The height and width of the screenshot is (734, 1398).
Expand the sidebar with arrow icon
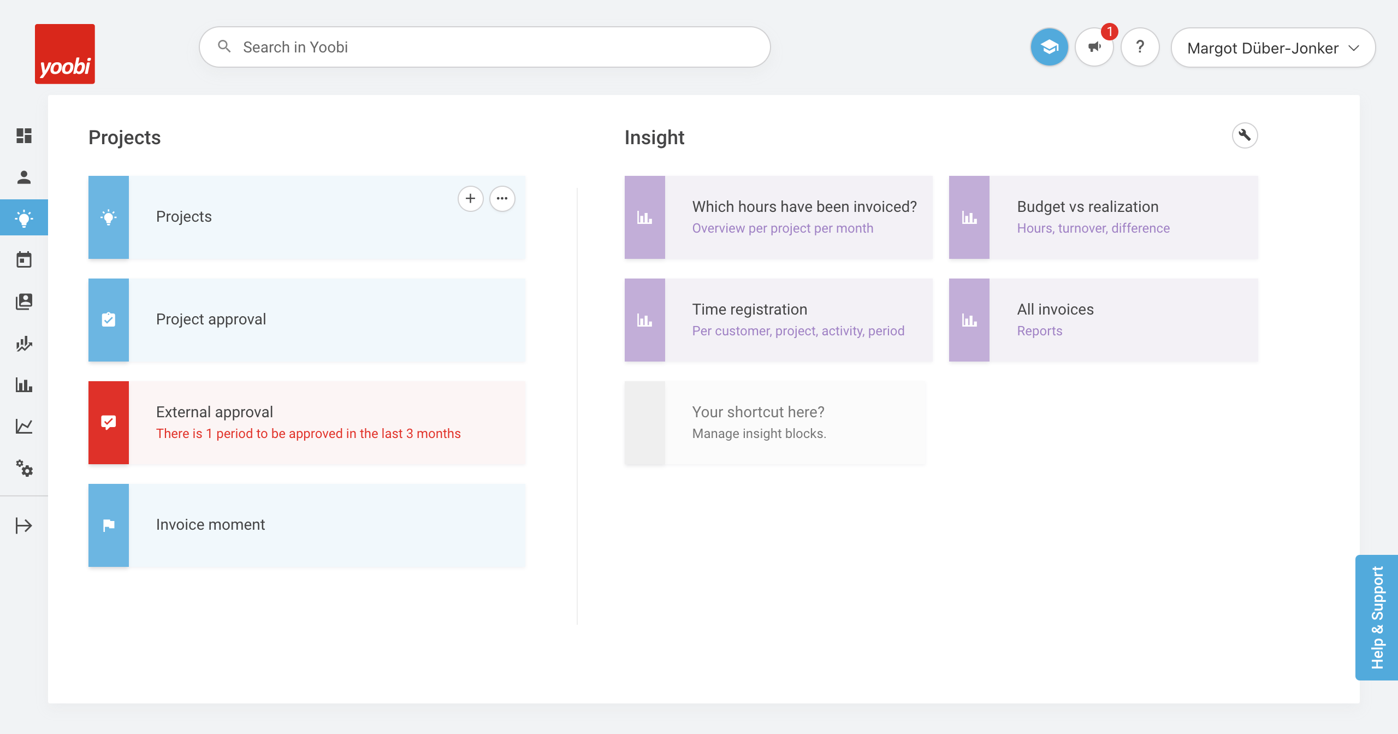pos(24,525)
